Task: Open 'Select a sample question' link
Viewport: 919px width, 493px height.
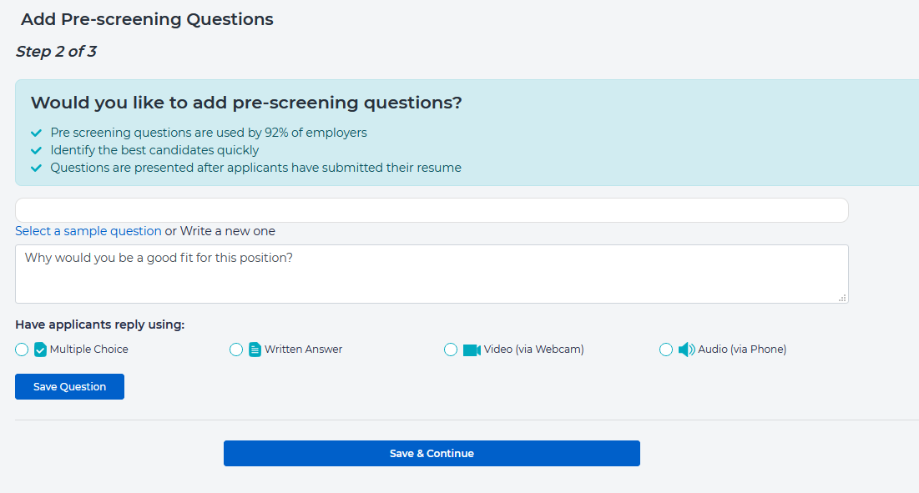Action: pyautogui.click(x=88, y=231)
